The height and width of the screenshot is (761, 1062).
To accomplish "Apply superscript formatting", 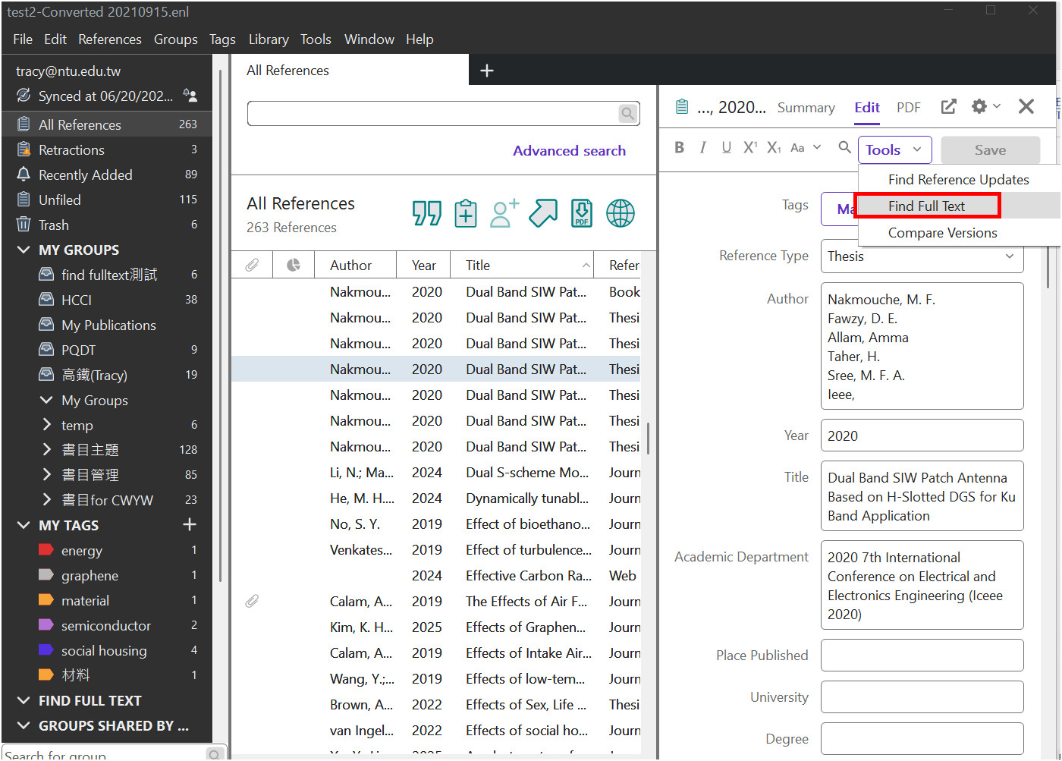I will (750, 148).
